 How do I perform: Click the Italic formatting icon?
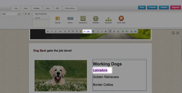52,31
